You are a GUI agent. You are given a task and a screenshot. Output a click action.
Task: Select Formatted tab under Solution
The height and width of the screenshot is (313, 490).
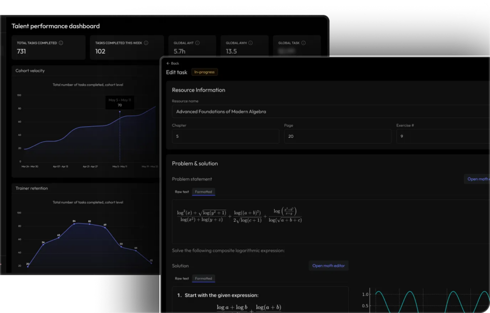[203, 278]
